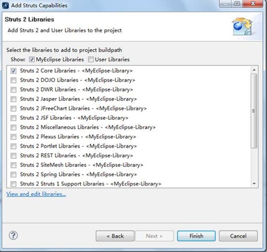Enable Struts 2 DOJO Libraries checkbox
The width and height of the screenshot is (267, 252).
[x=14, y=80]
